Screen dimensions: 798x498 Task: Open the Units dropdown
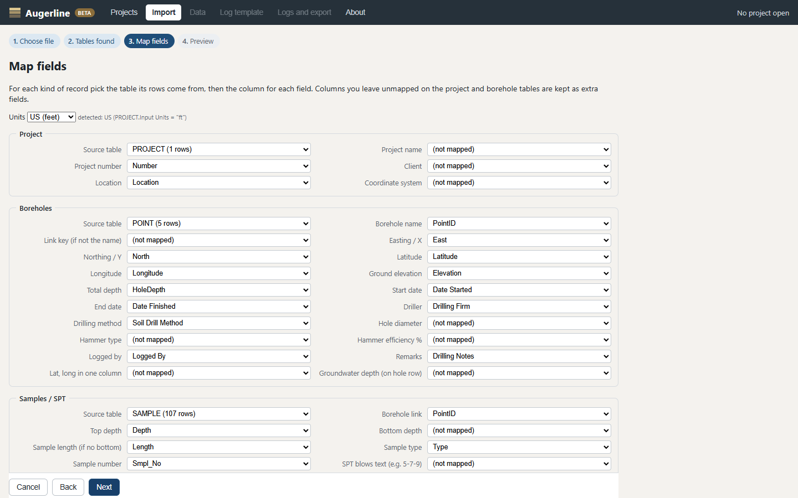point(52,117)
